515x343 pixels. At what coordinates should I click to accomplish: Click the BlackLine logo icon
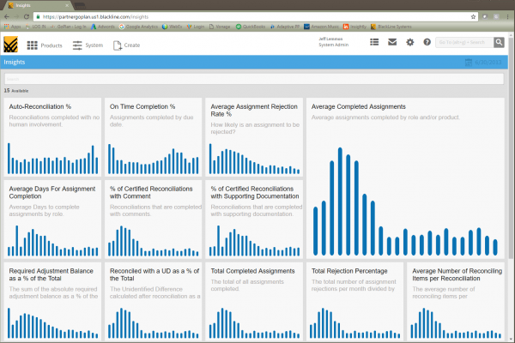pos(11,45)
